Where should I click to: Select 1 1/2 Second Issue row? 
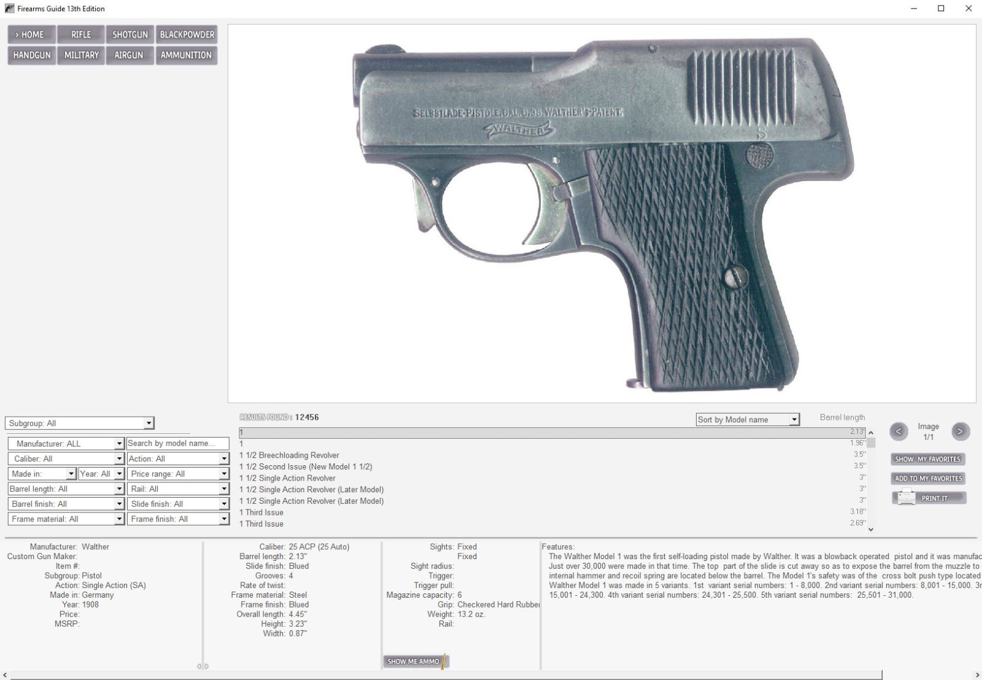[x=552, y=466]
